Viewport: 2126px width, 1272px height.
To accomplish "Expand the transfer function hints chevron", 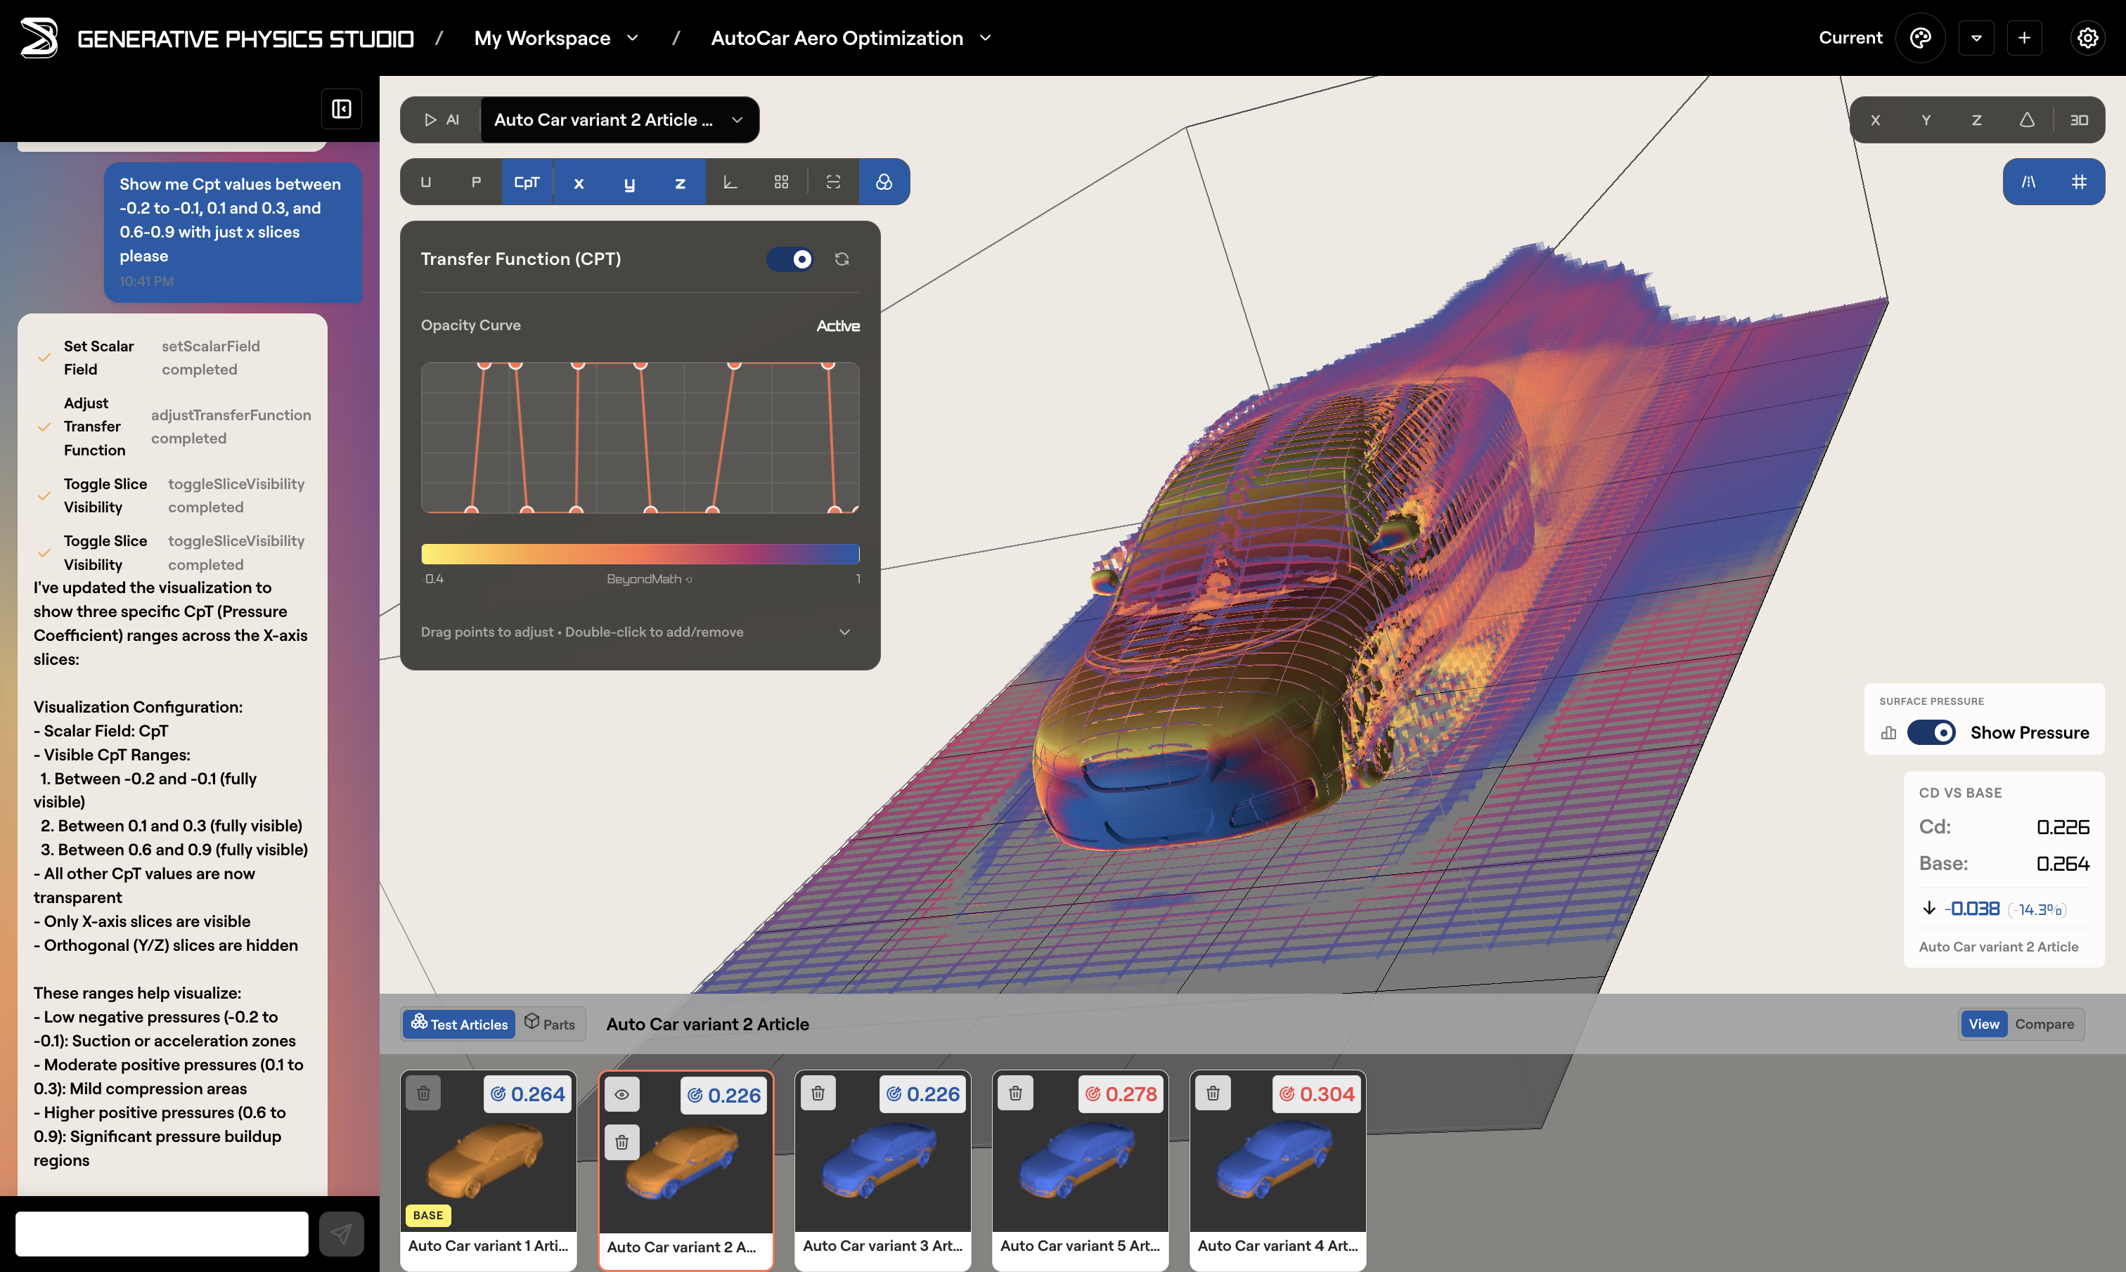I will [x=844, y=632].
